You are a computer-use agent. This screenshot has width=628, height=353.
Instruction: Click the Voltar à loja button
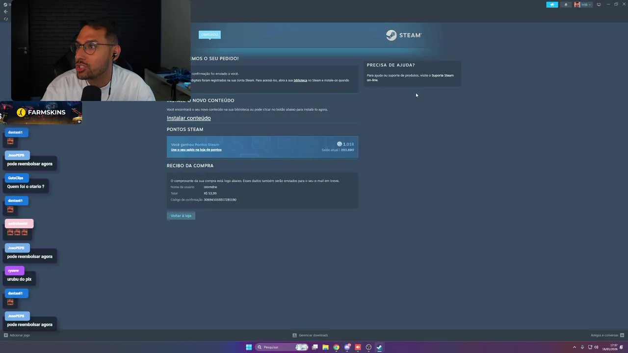click(181, 216)
